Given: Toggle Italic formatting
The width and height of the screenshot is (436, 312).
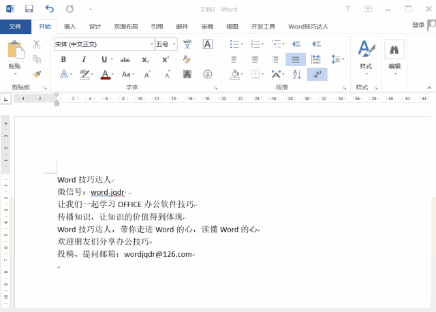Looking at the screenshot, I should coord(84,59).
